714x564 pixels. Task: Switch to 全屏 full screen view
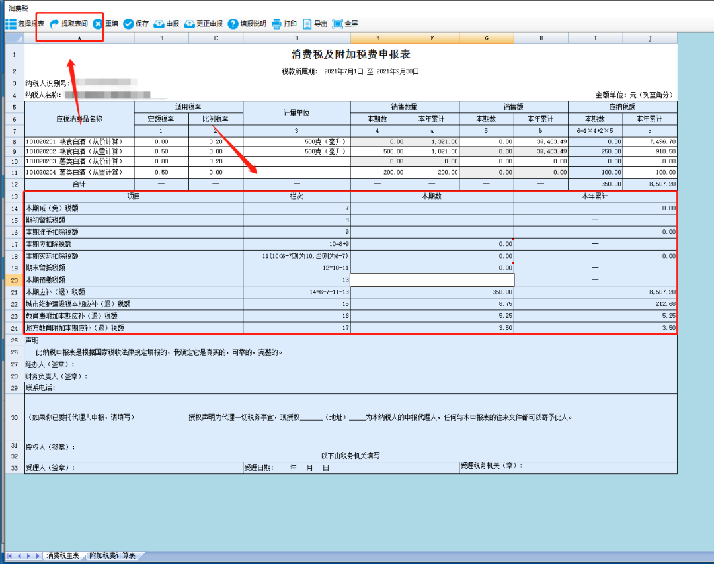(x=345, y=24)
